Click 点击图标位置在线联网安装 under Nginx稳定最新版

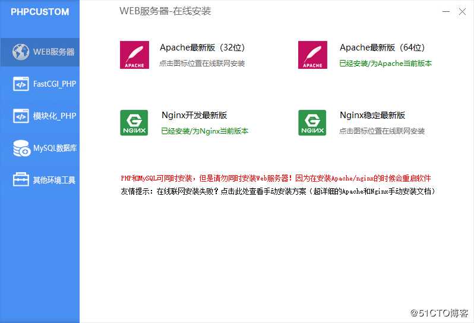pyautogui.click(x=382, y=131)
